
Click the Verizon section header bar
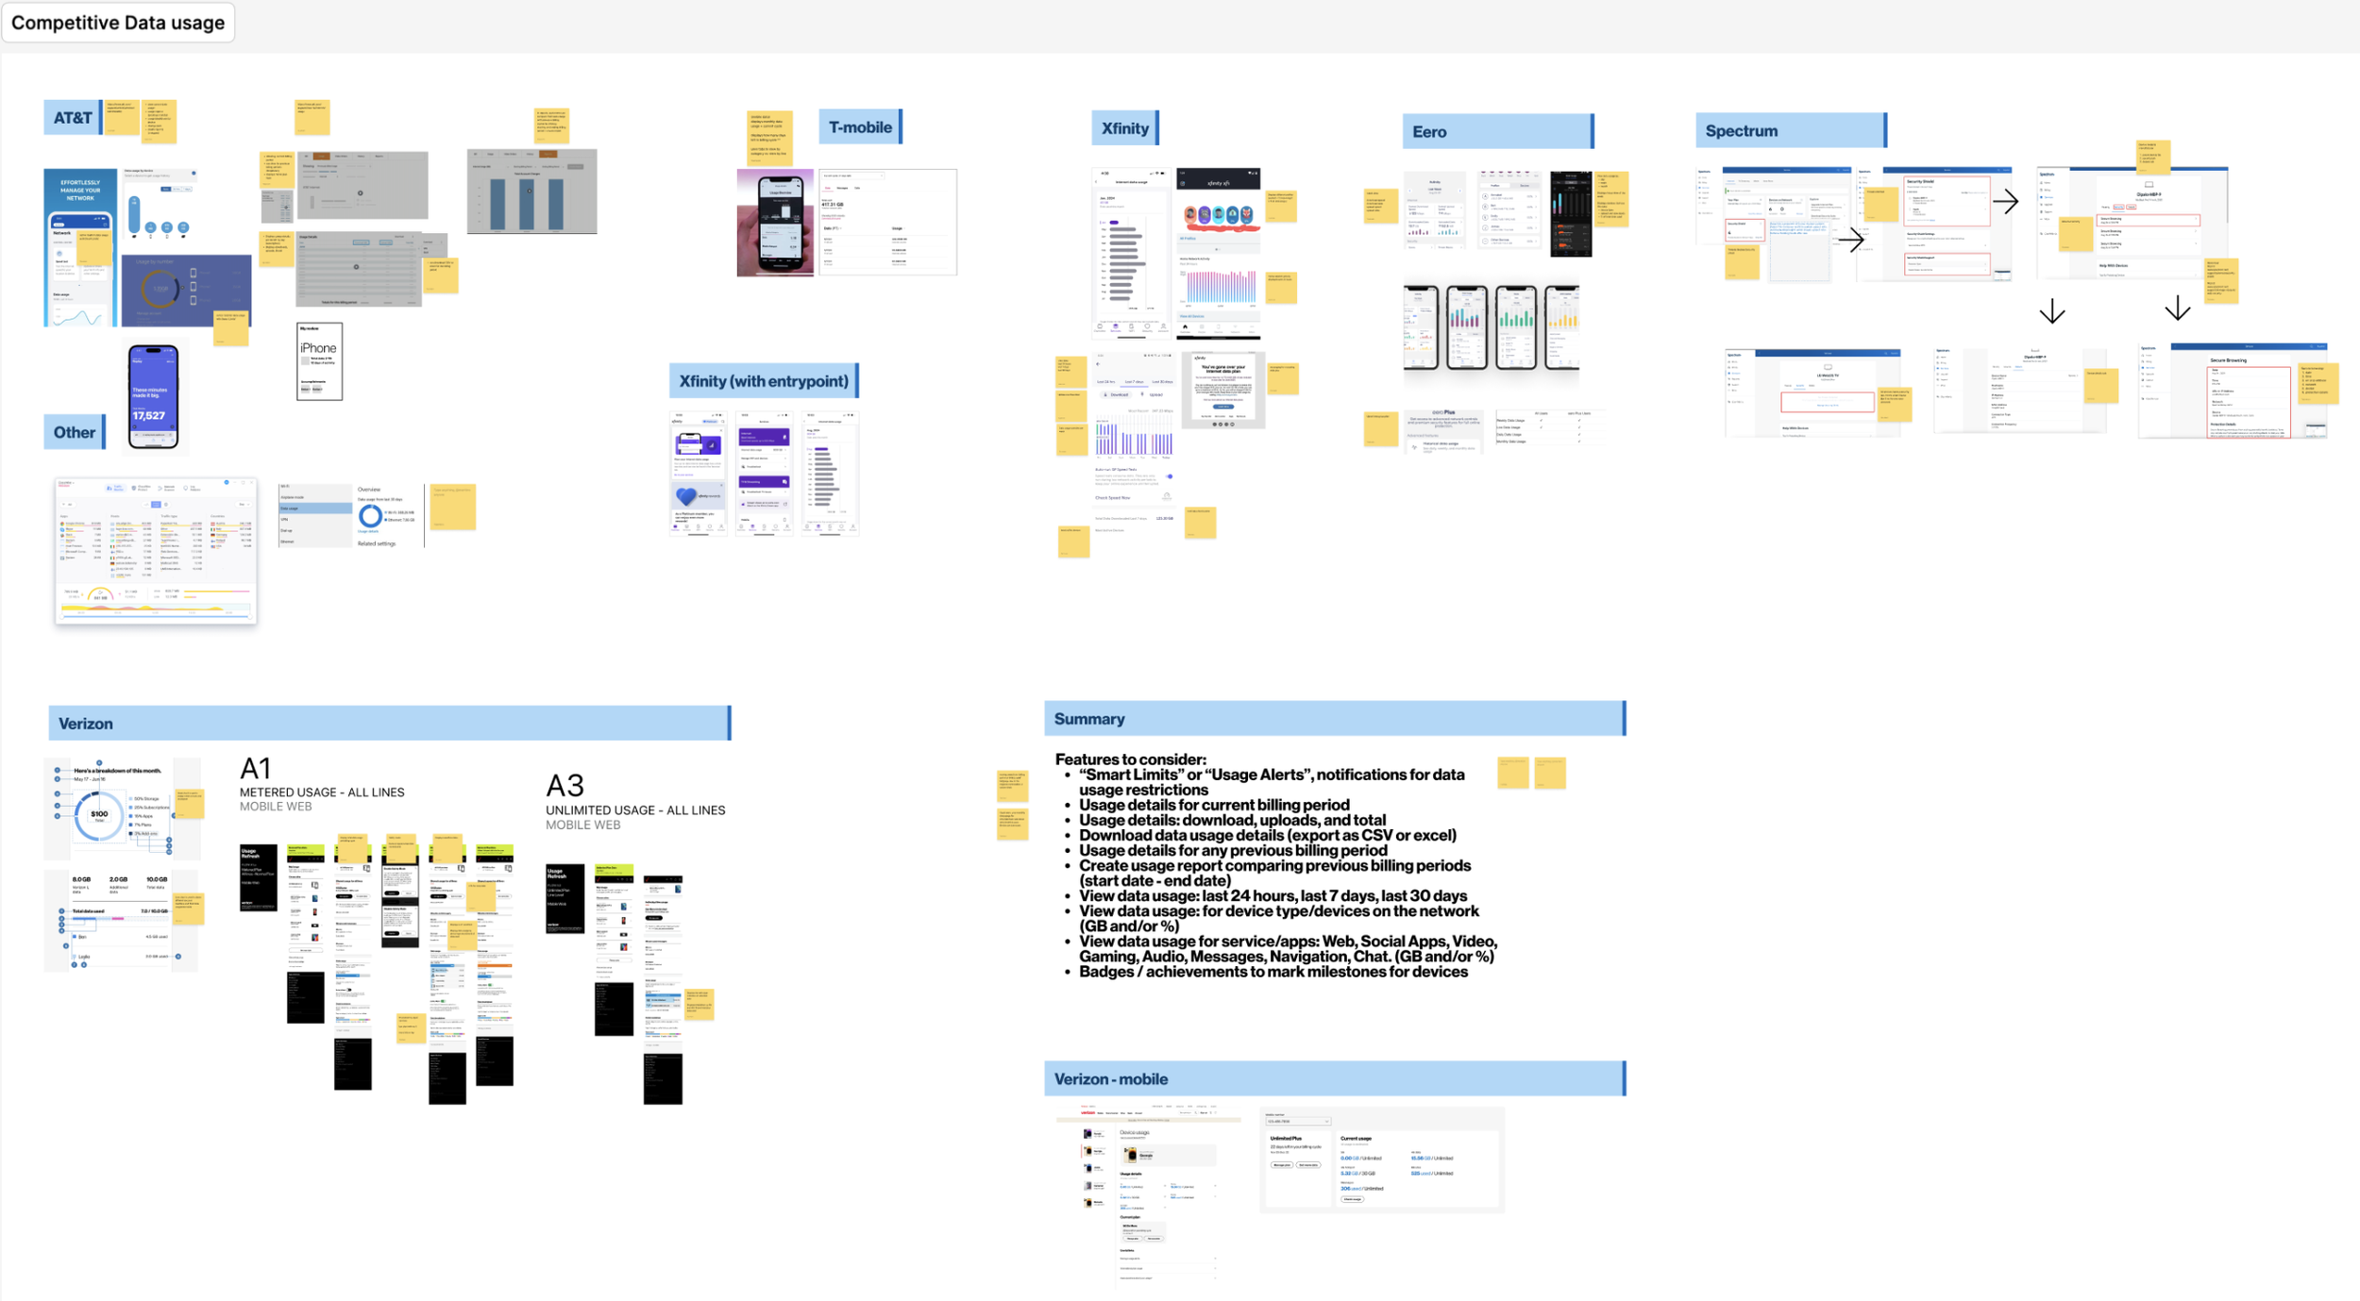click(389, 724)
